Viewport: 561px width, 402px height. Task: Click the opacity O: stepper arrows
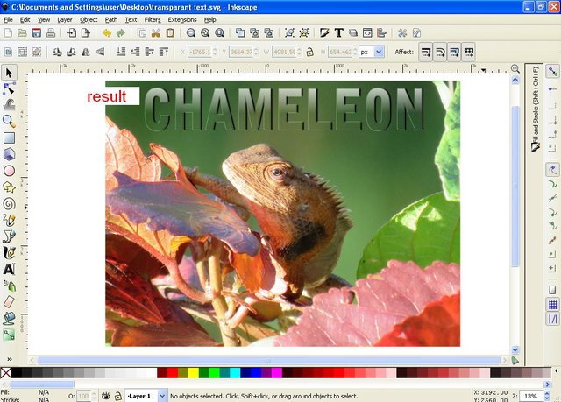[94, 396]
